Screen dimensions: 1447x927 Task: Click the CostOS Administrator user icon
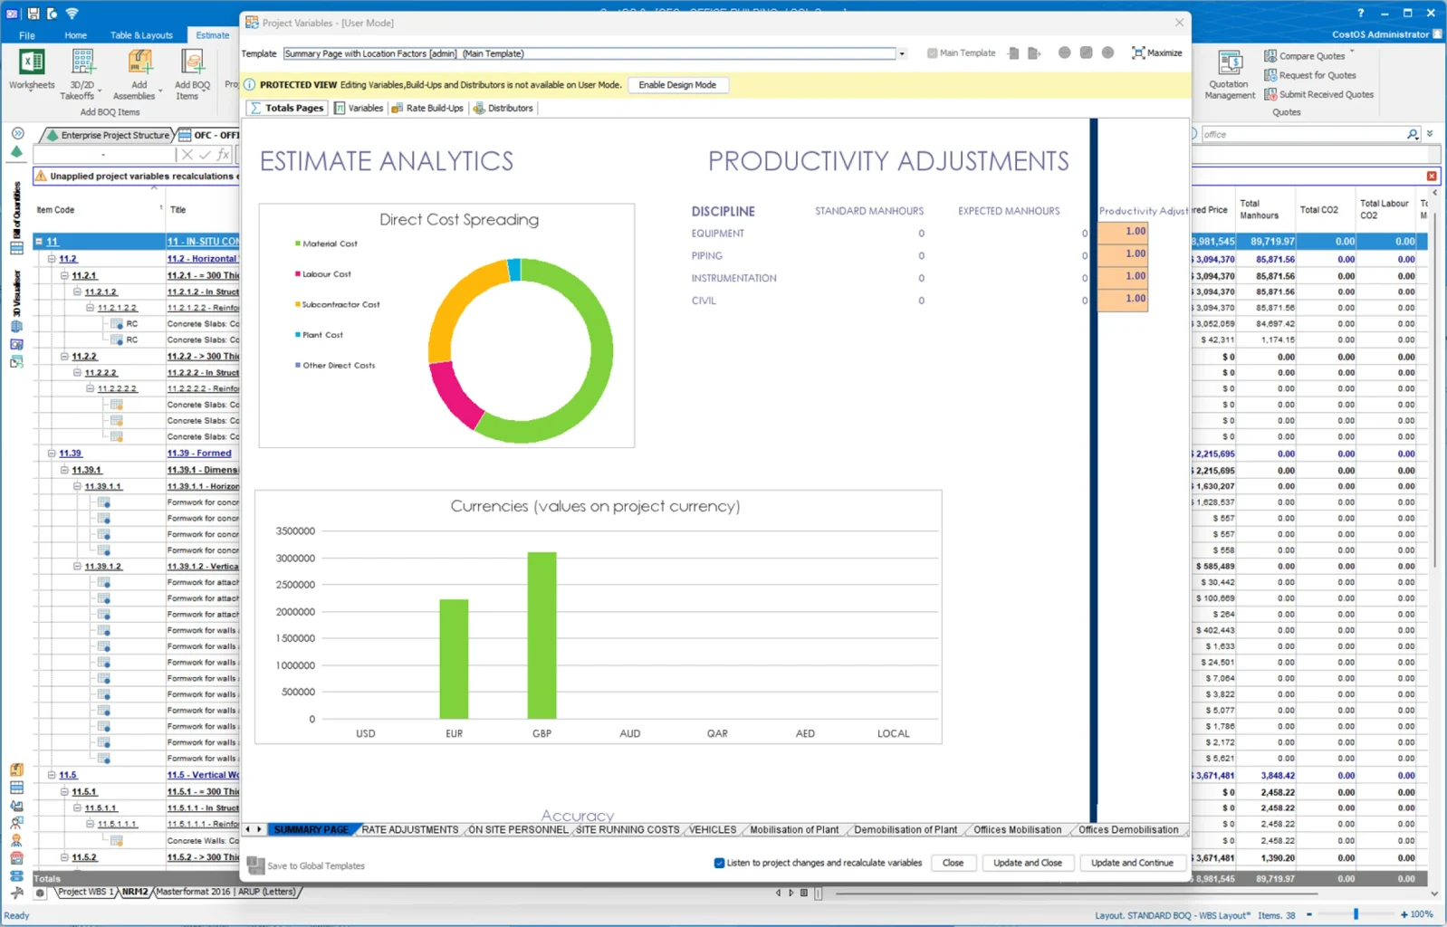pos(1436,34)
